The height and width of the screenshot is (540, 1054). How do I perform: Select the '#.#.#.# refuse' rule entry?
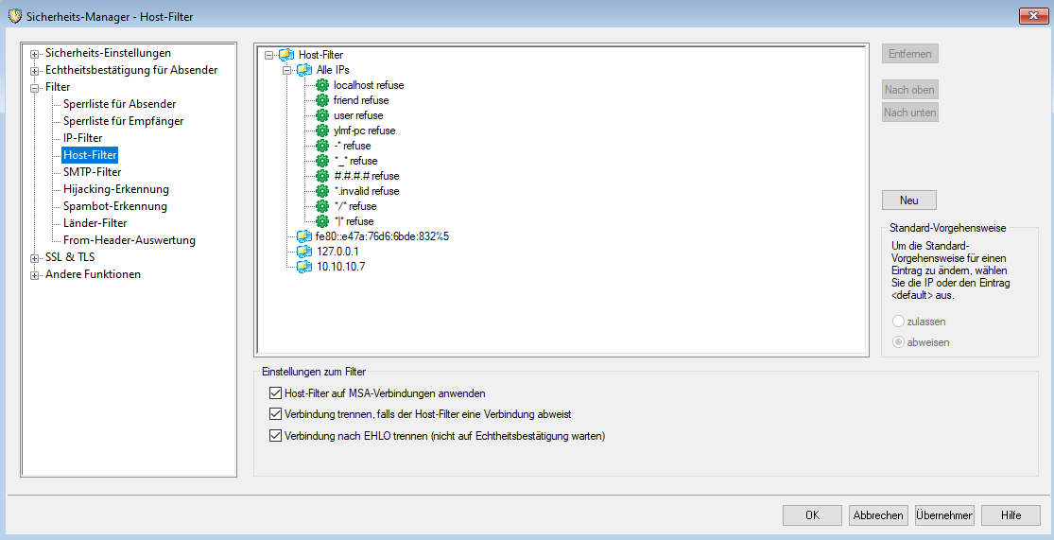tap(366, 176)
